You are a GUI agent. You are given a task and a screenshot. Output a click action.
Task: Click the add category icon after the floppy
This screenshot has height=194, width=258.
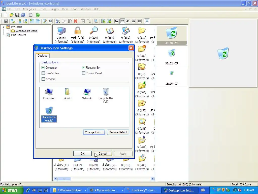[13, 21]
